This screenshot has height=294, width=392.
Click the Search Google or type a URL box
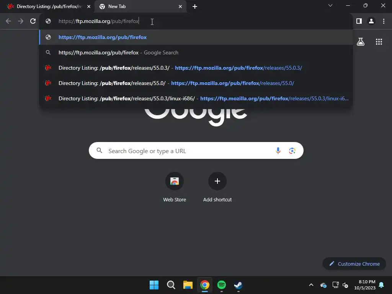pyautogui.click(x=196, y=151)
